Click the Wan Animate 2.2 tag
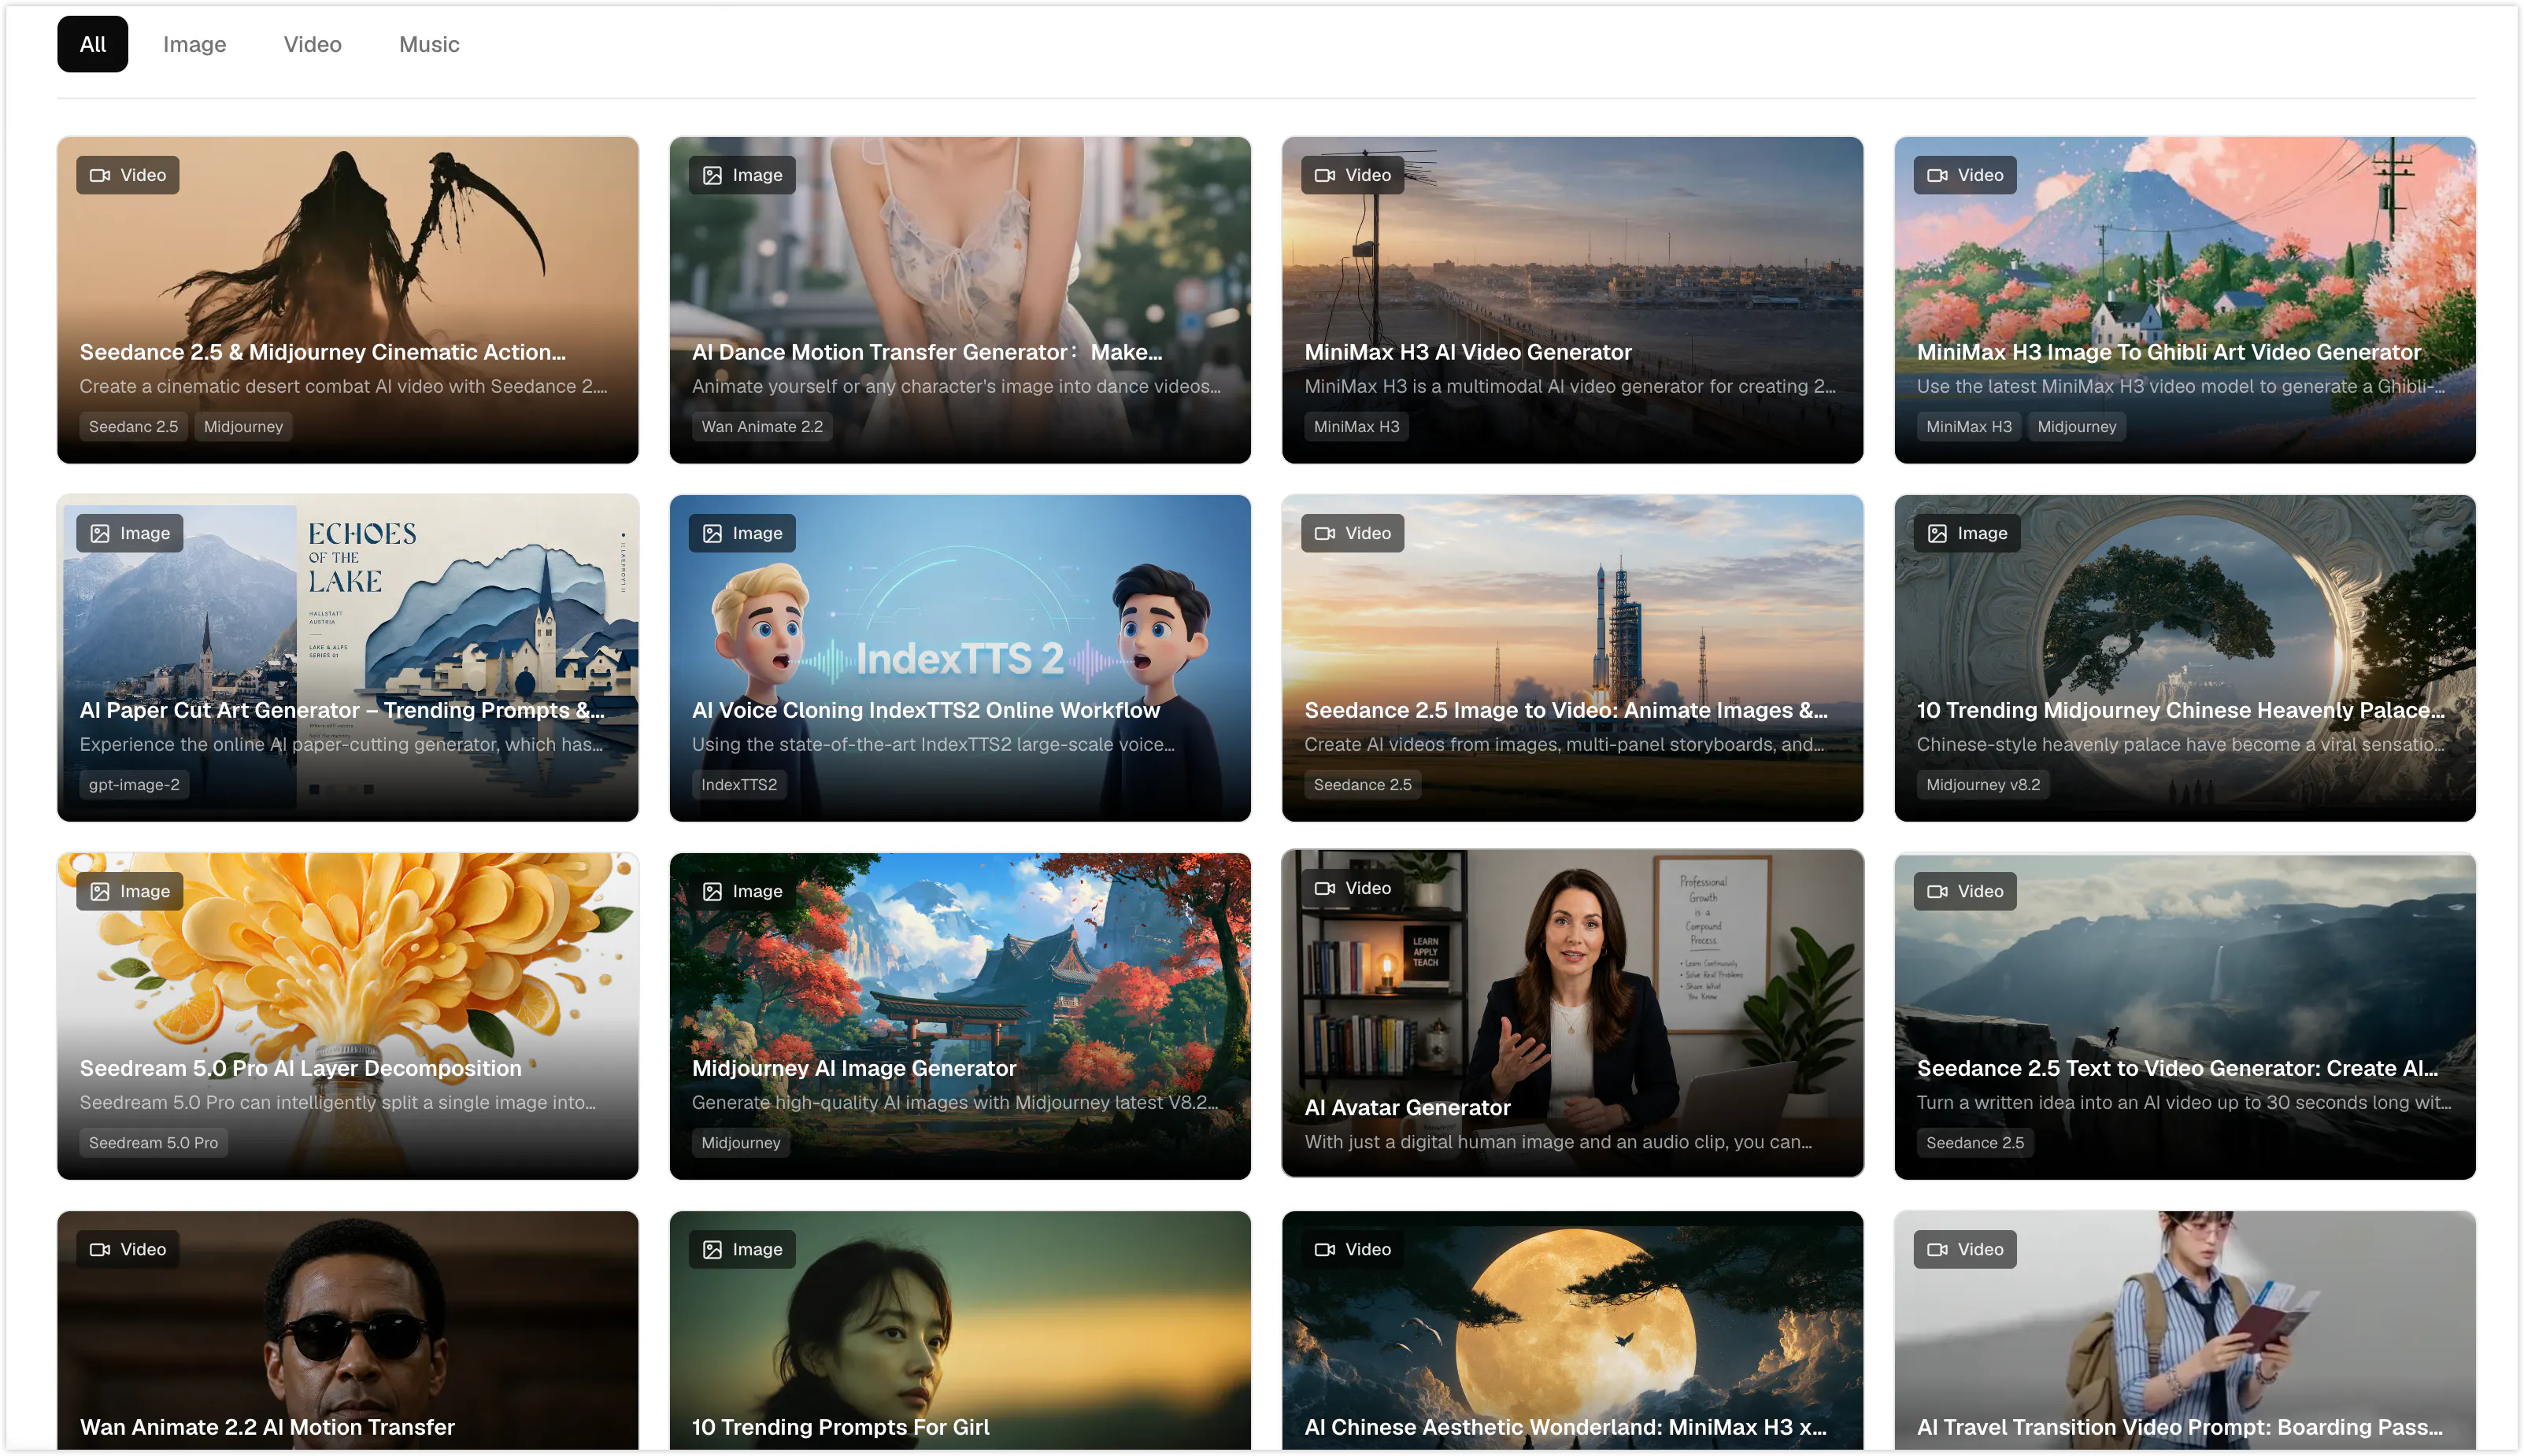This screenshot has width=2524, height=1456. pyautogui.click(x=762, y=427)
